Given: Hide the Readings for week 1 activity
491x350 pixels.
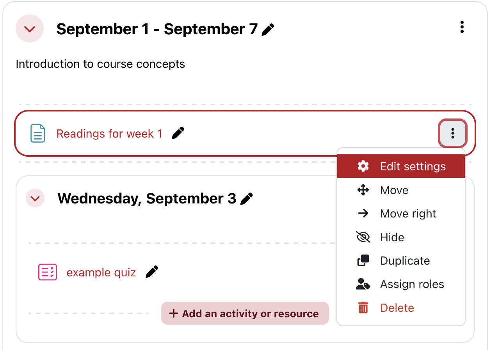Looking at the screenshot, I should 392,237.
